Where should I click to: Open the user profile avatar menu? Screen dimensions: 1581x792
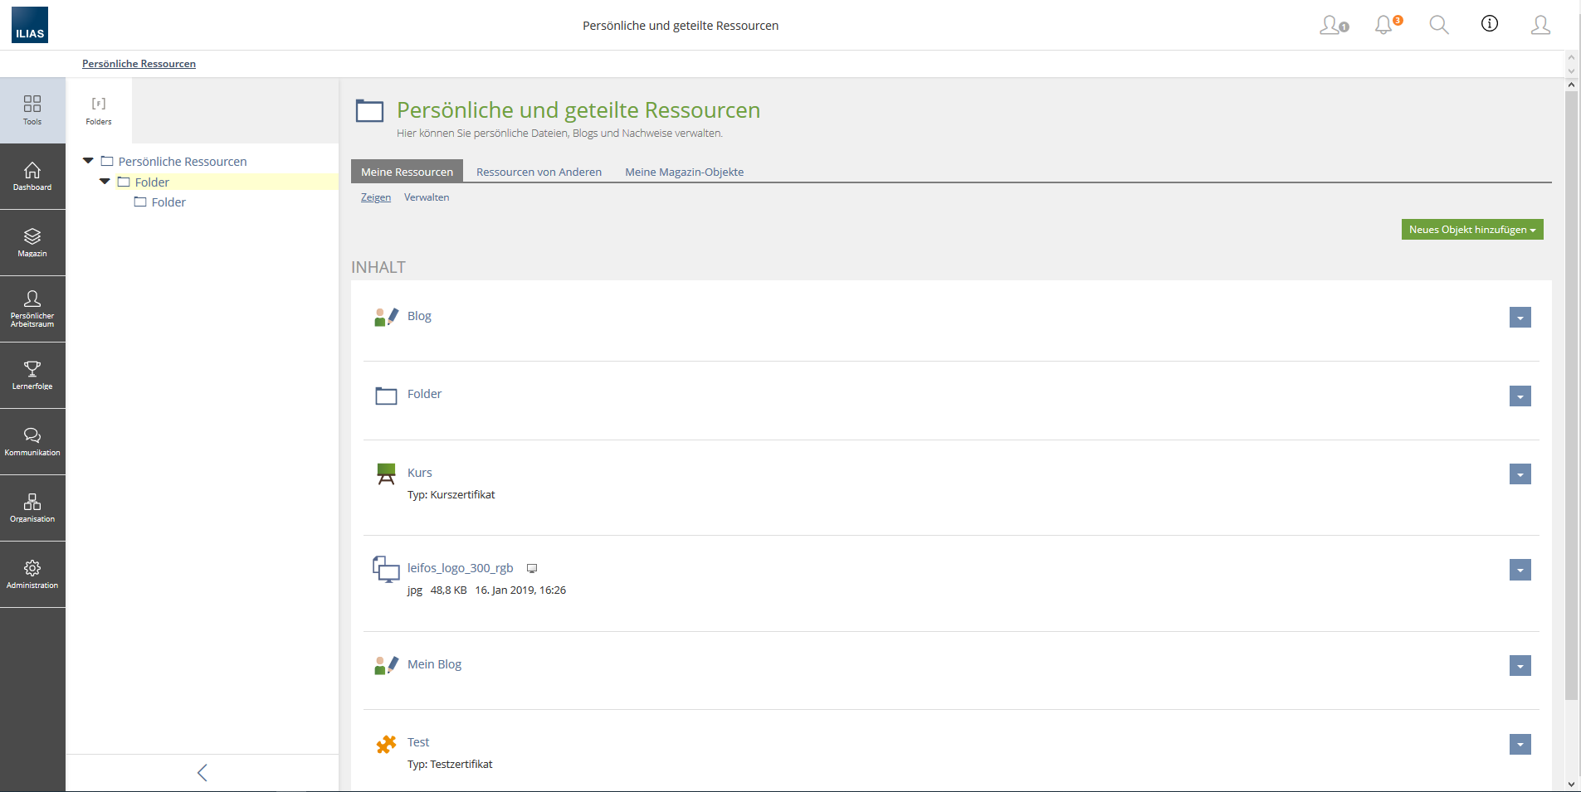(1540, 25)
